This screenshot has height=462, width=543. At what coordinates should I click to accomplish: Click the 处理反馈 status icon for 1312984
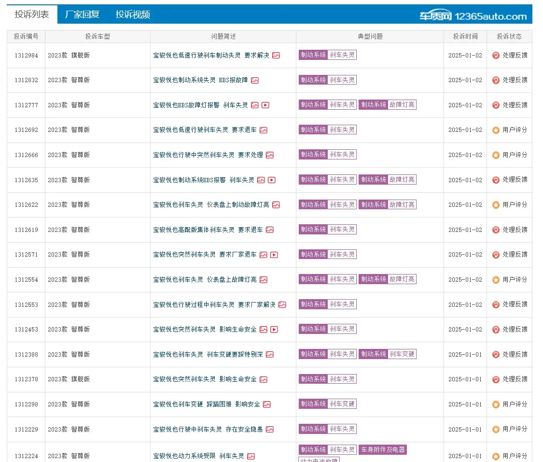coord(496,56)
